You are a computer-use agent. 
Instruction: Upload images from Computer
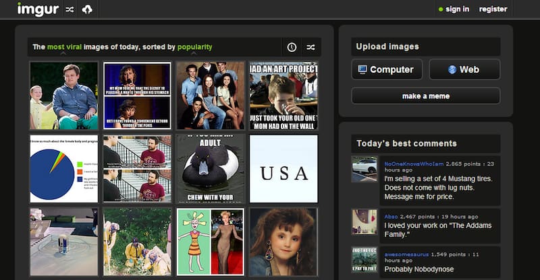coord(387,69)
